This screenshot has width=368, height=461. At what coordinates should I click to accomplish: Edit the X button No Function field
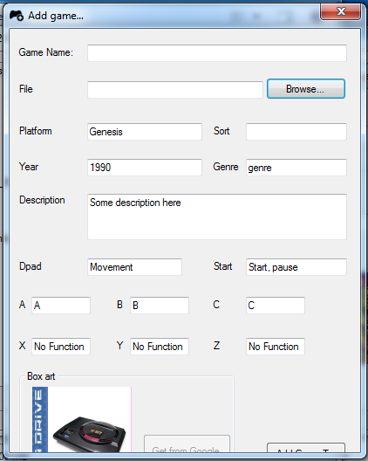61,347
